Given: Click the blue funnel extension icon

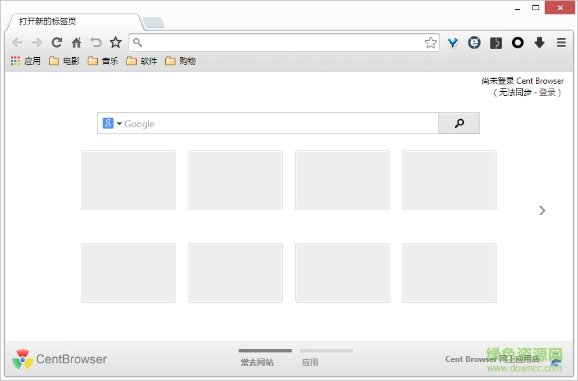Looking at the screenshot, I should coord(453,43).
